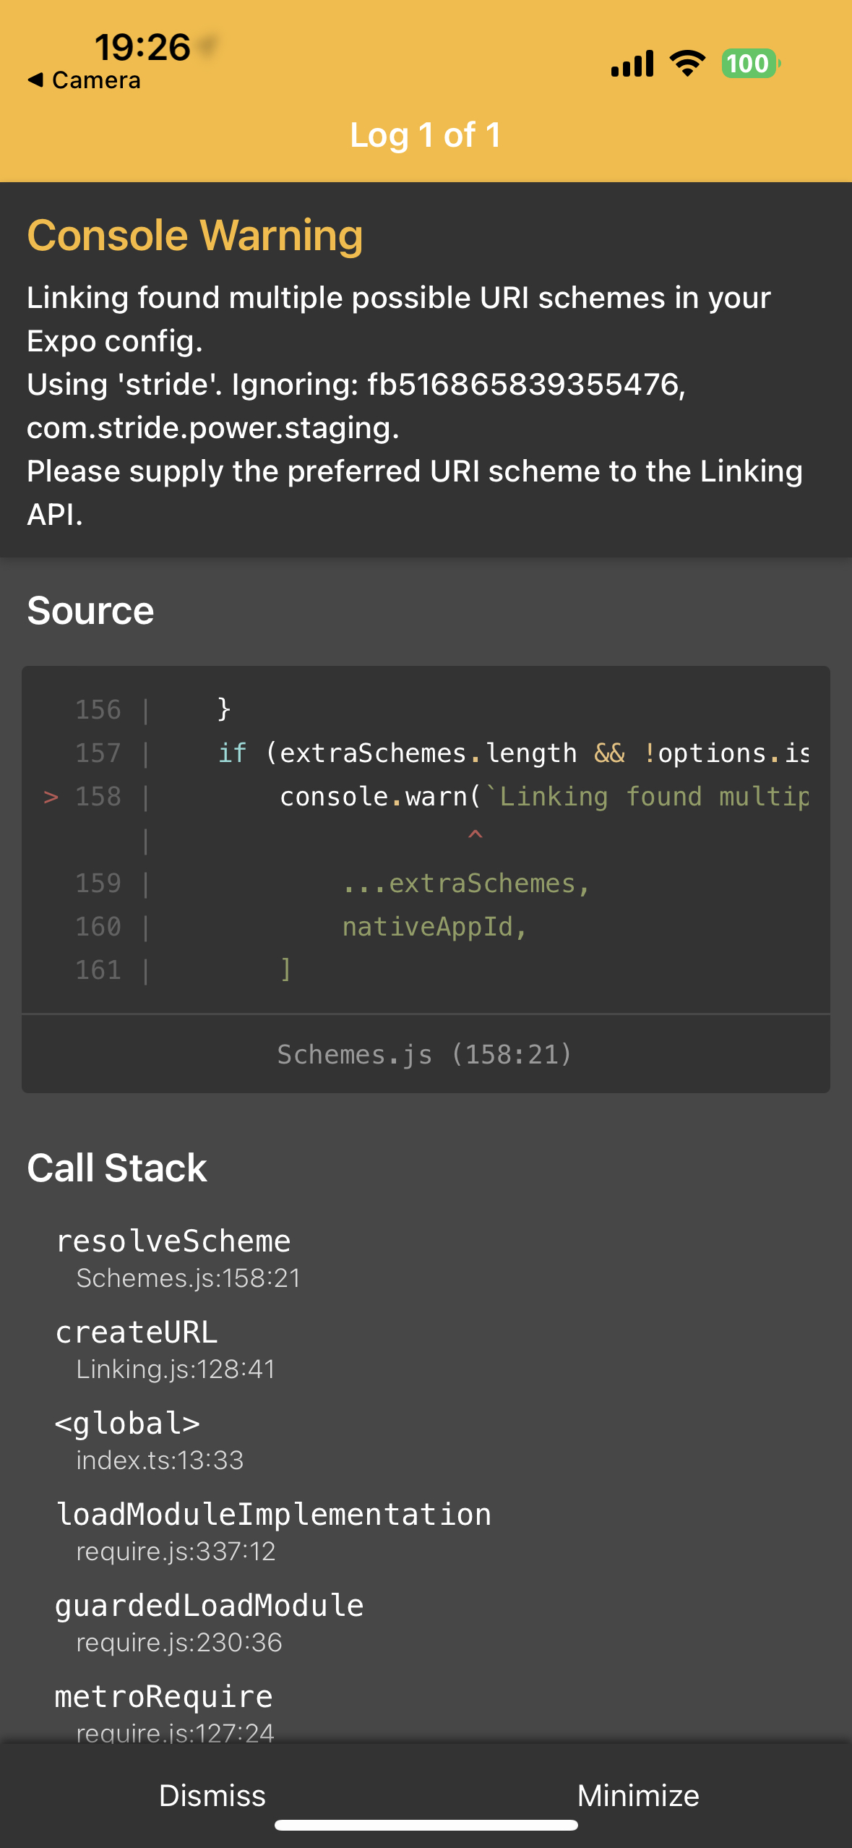This screenshot has height=1848, width=852.
Task: Tap the red arrow beside line 158
Action: (51, 797)
